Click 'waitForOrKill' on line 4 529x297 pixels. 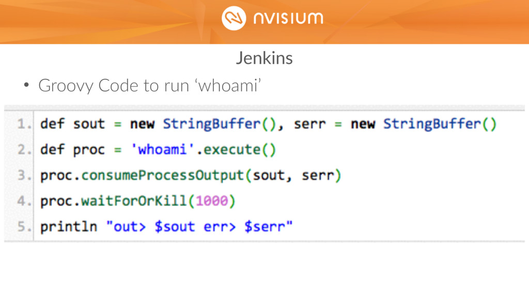(x=134, y=202)
